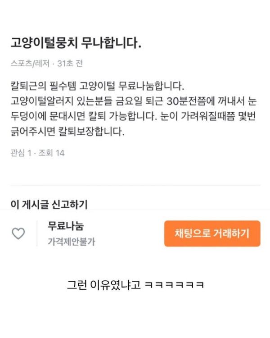Click the 조회 14 view count
Image resolution: width=270 pixels, height=338 pixels.
coord(51,153)
